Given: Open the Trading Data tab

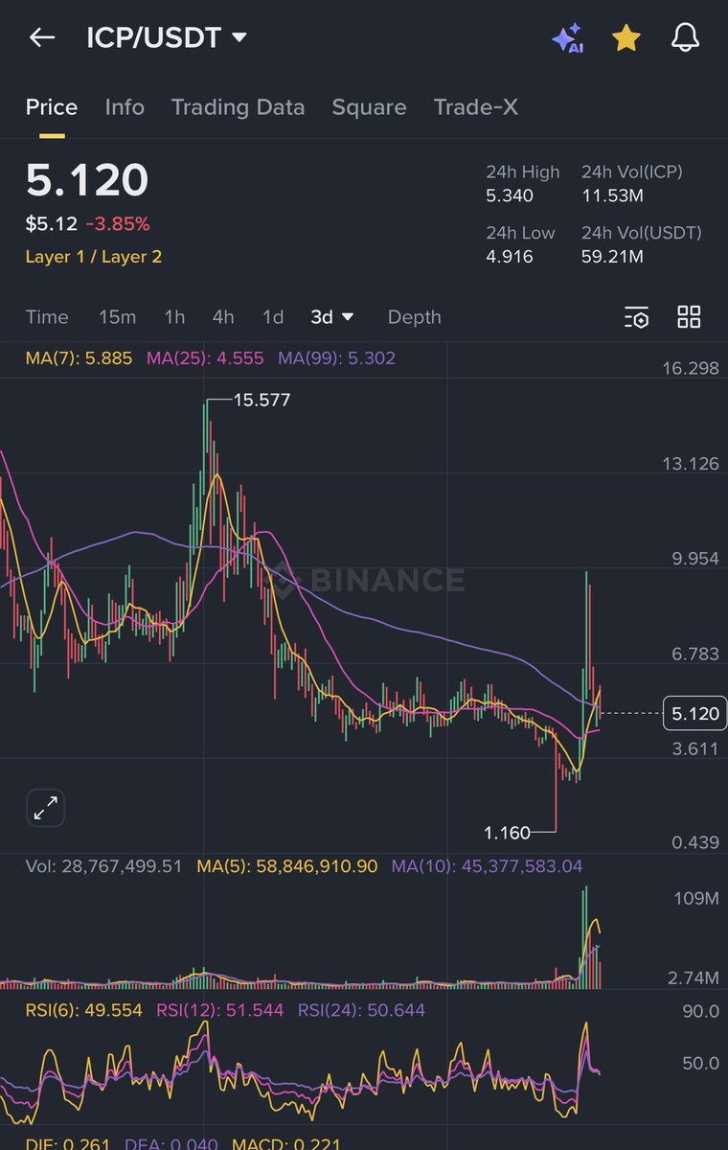Looking at the screenshot, I should coord(238,107).
